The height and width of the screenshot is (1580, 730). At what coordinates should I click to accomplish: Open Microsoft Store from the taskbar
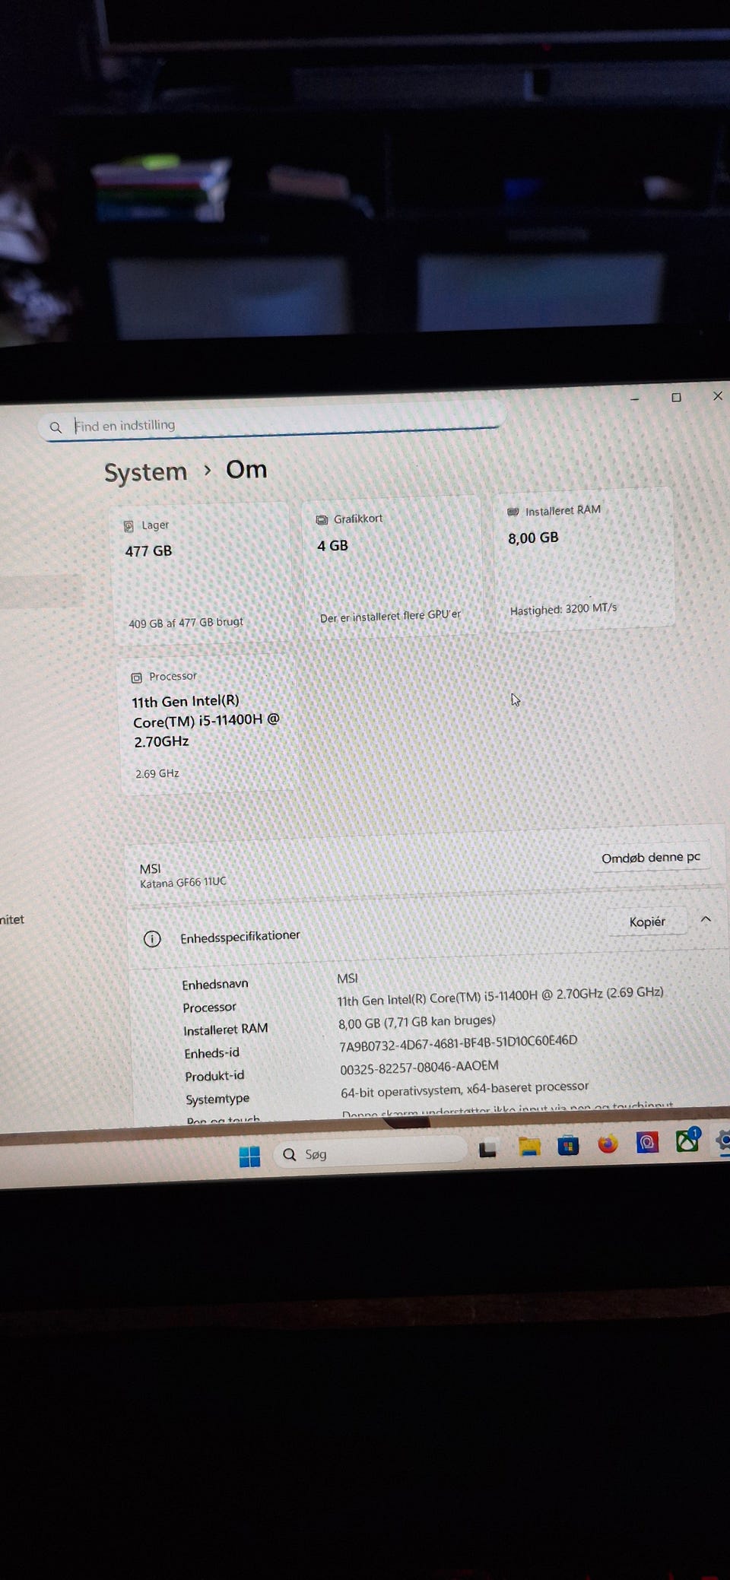point(568,1145)
